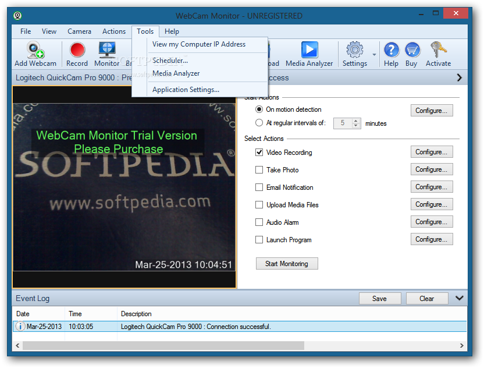484x368 pixels.
Task: Click the interval minutes input field
Action: [343, 123]
